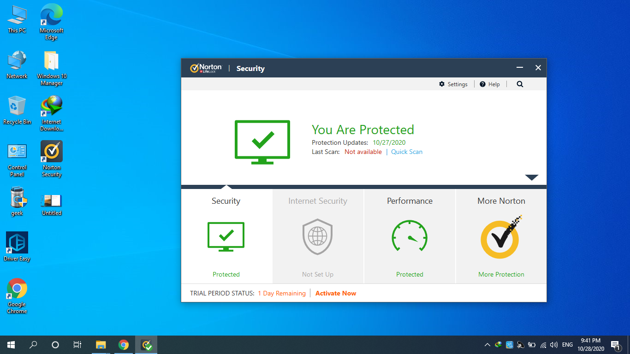Click the Wi-Fi network tray icon
630x354 pixels.
click(x=543, y=345)
